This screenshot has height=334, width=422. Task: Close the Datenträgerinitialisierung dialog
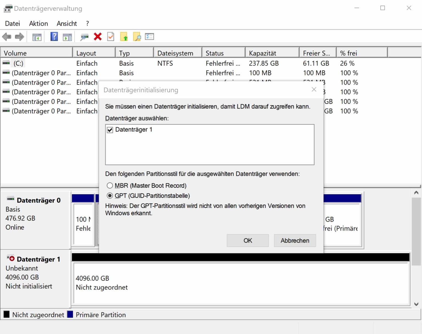(314, 90)
